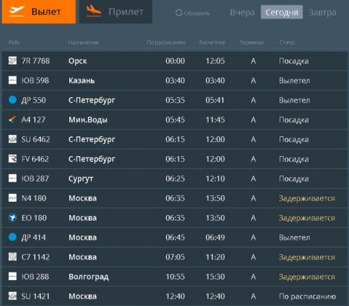Screen dimensions: 349x306
Task: Show yesterday's flights with Вчера
Action: point(242,12)
